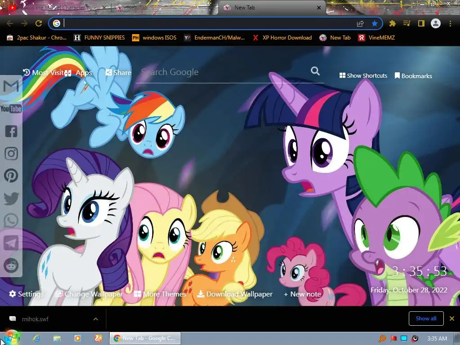The width and height of the screenshot is (460, 345).
Task: Open File Explorer from the taskbar
Action: (57, 338)
